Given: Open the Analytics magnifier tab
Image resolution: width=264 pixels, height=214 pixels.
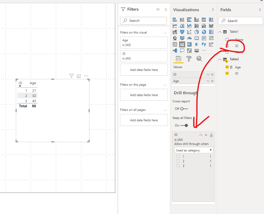Looking at the screenshot, I should pyautogui.click(x=199, y=59).
